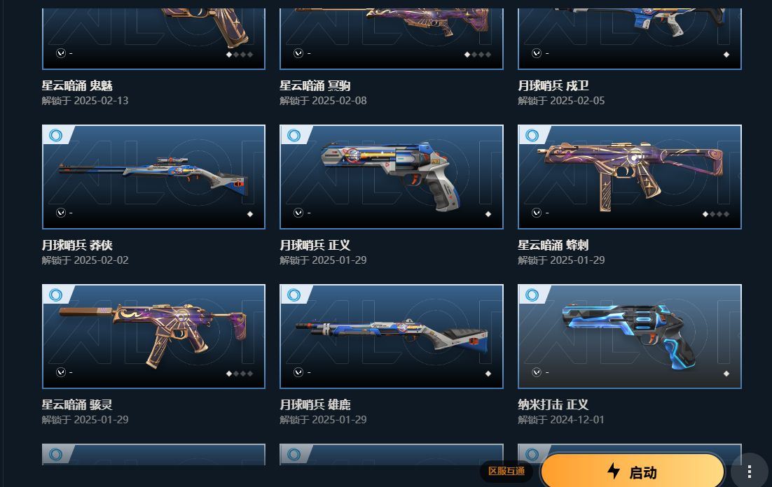Select the 月球哨兵 雄鹿 shotgun skin card
The height and width of the screenshot is (487, 772).
392,337
